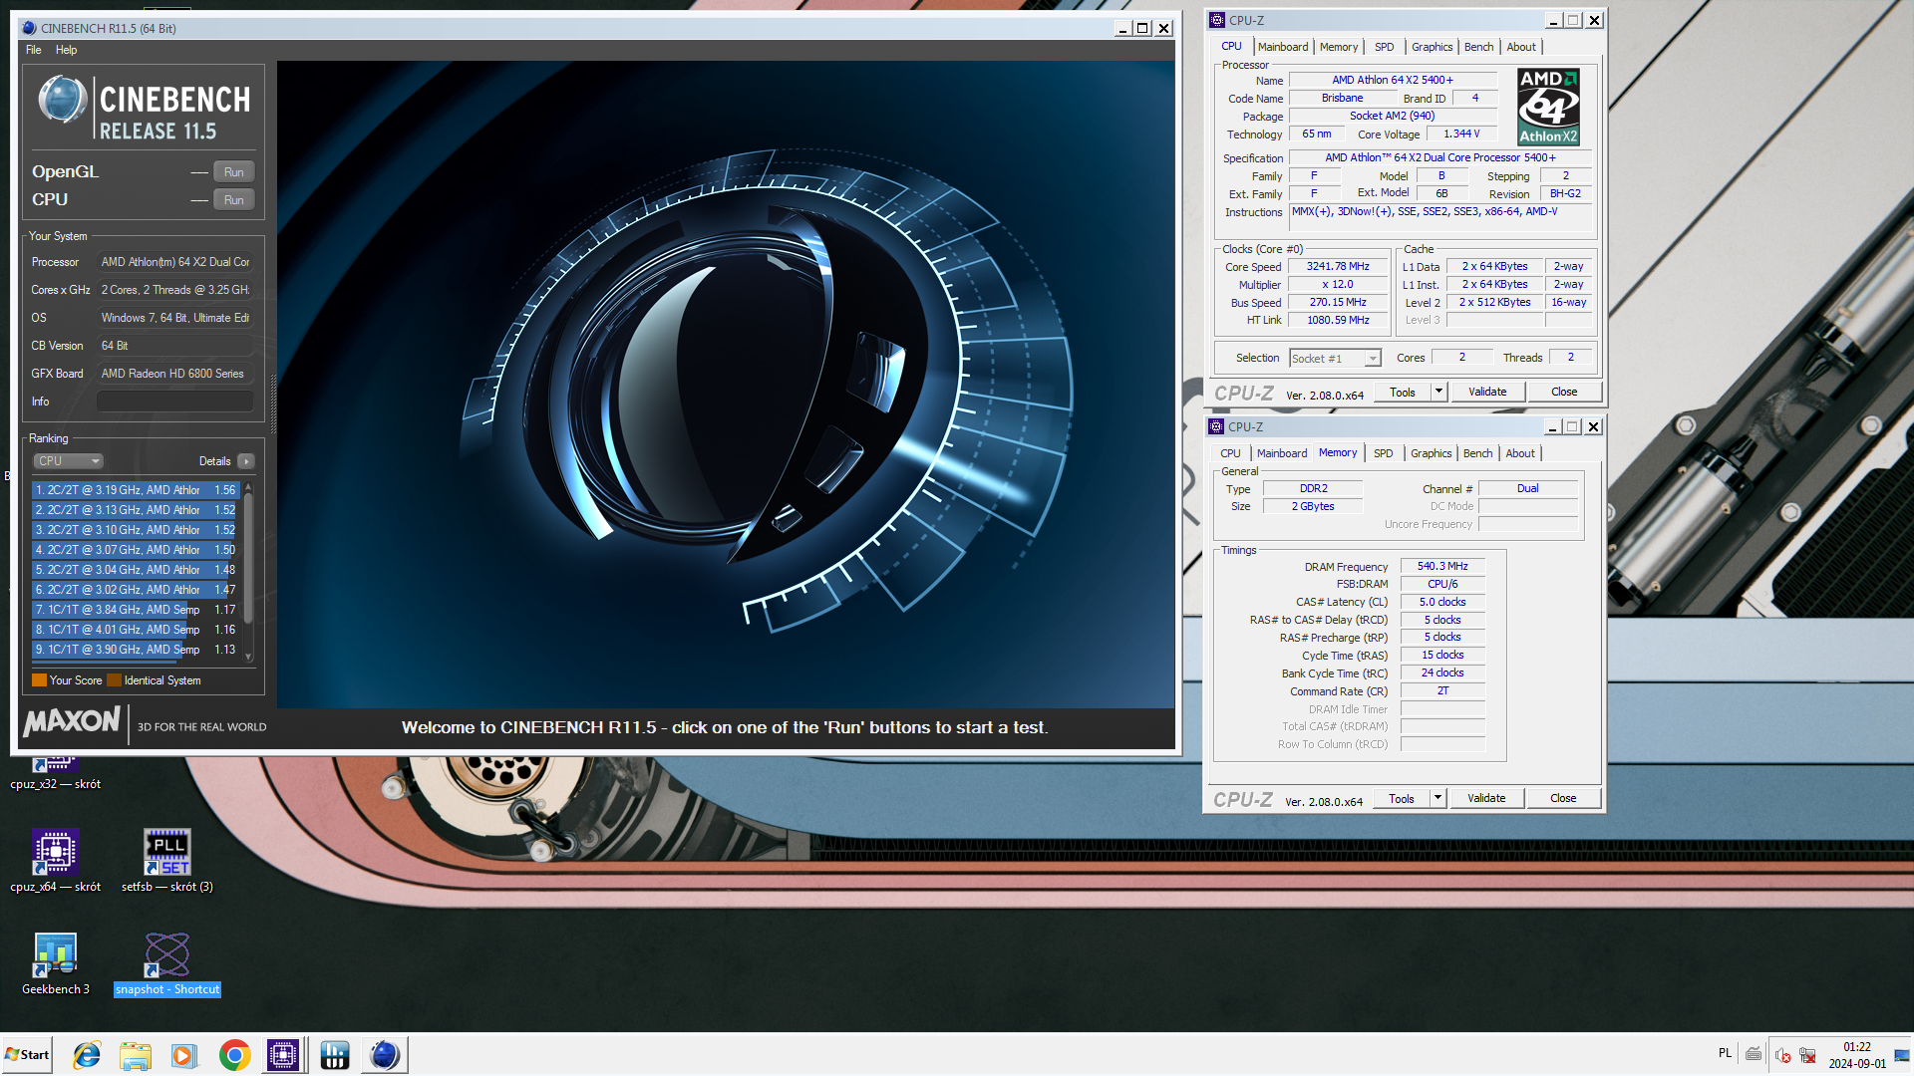Click Close button in top CPU-Z window

click(x=1564, y=393)
